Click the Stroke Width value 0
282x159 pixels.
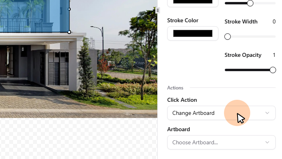pyautogui.click(x=274, y=21)
